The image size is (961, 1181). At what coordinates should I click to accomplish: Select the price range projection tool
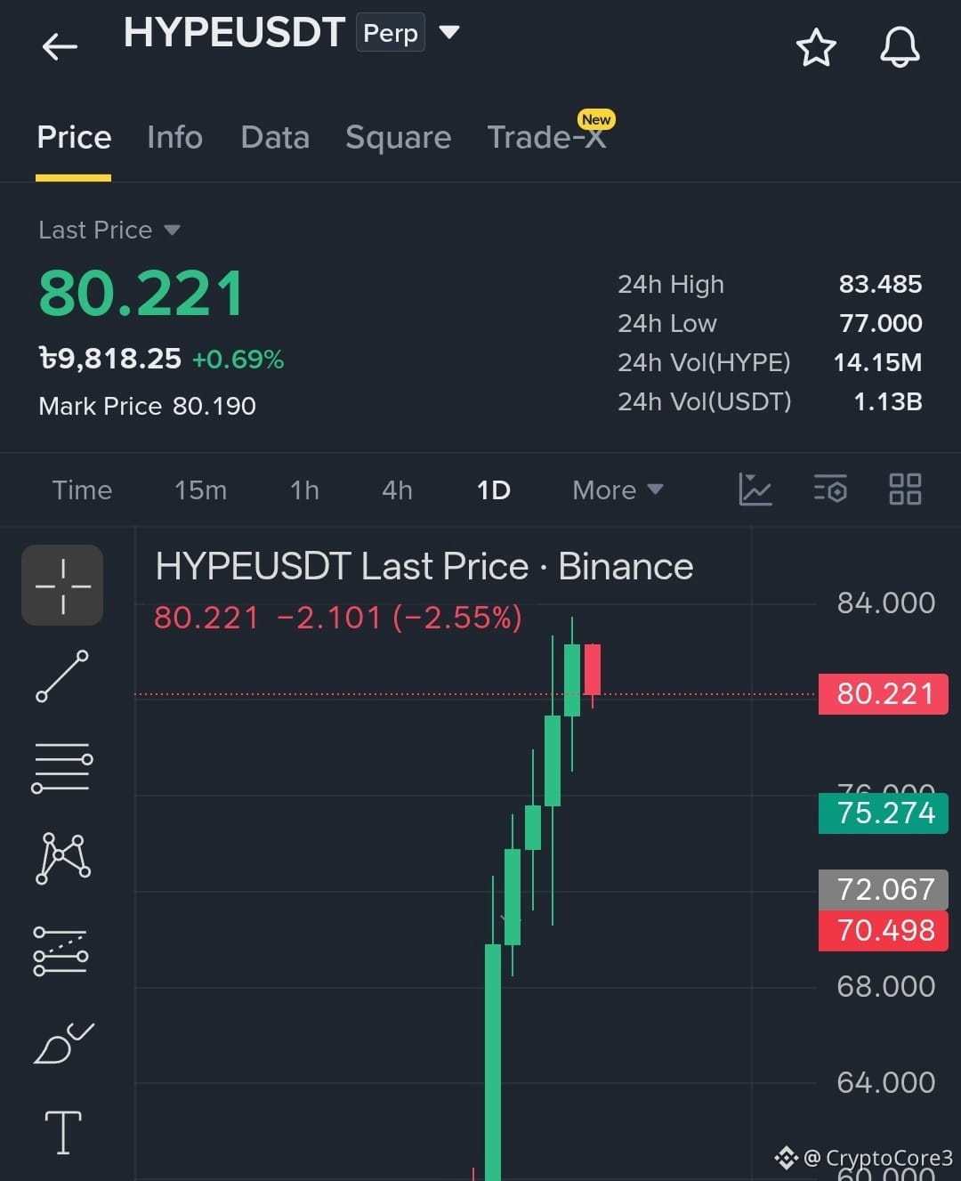[x=61, y=950]
